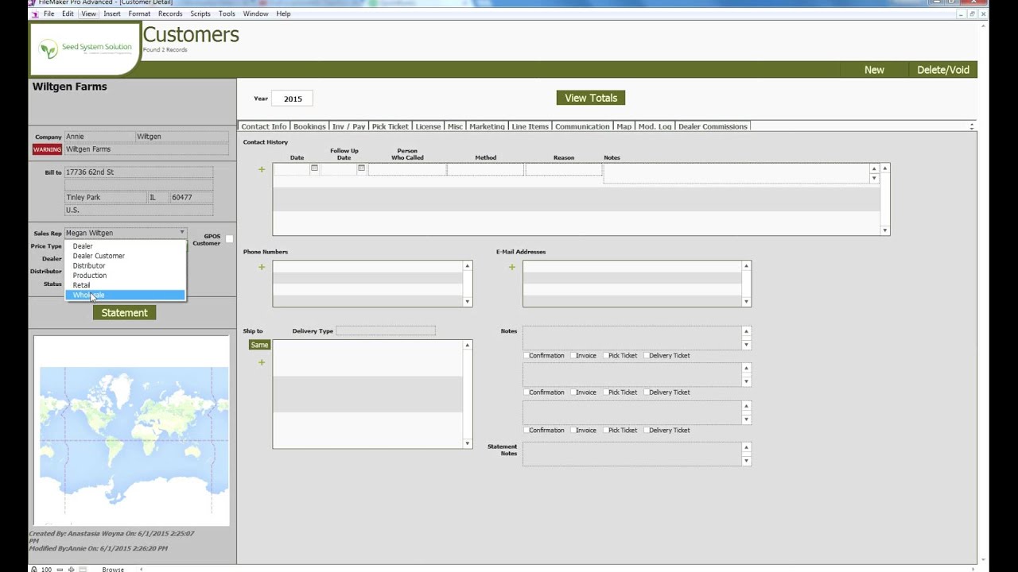
Task: Open the Format menu
Action: point(139,14)
